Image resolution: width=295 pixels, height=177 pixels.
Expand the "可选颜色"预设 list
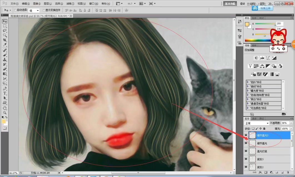[x=247, y=108]
